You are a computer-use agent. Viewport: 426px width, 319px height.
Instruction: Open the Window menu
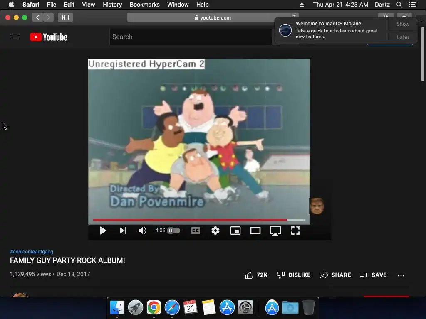(x=178, y=5)
